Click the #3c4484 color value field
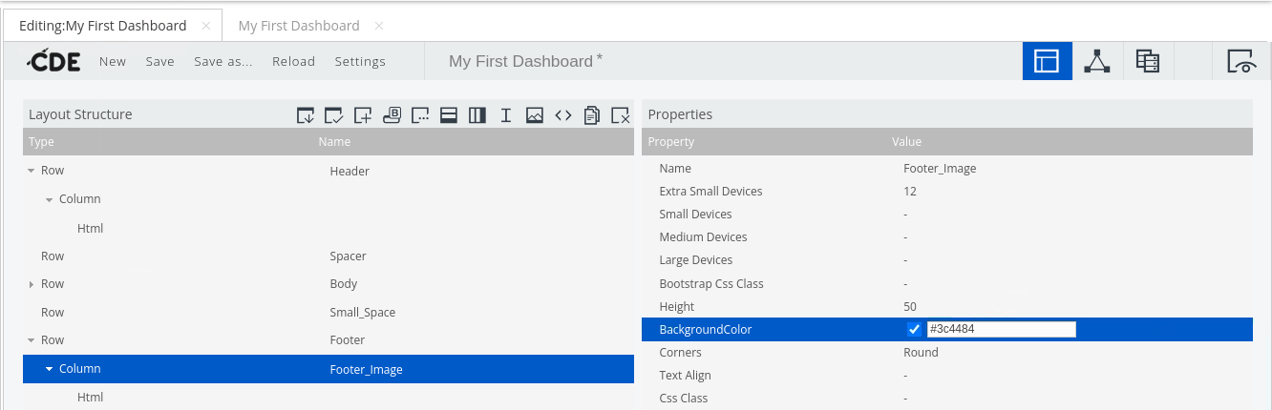The image size is (1272, 410). tap(1000, 330)
